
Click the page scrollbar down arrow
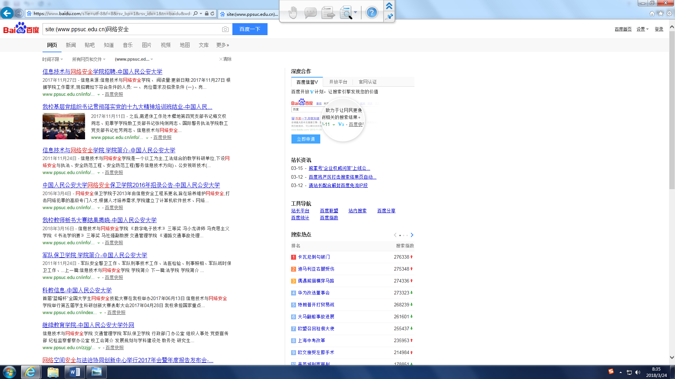click(672, 358)
